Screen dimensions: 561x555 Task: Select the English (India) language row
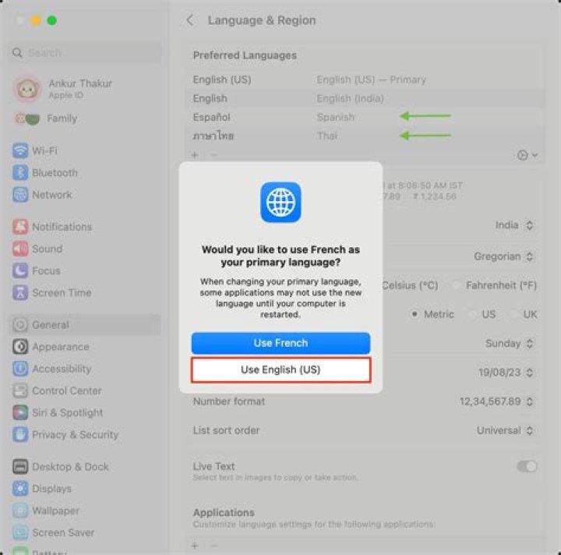[365, 98]
